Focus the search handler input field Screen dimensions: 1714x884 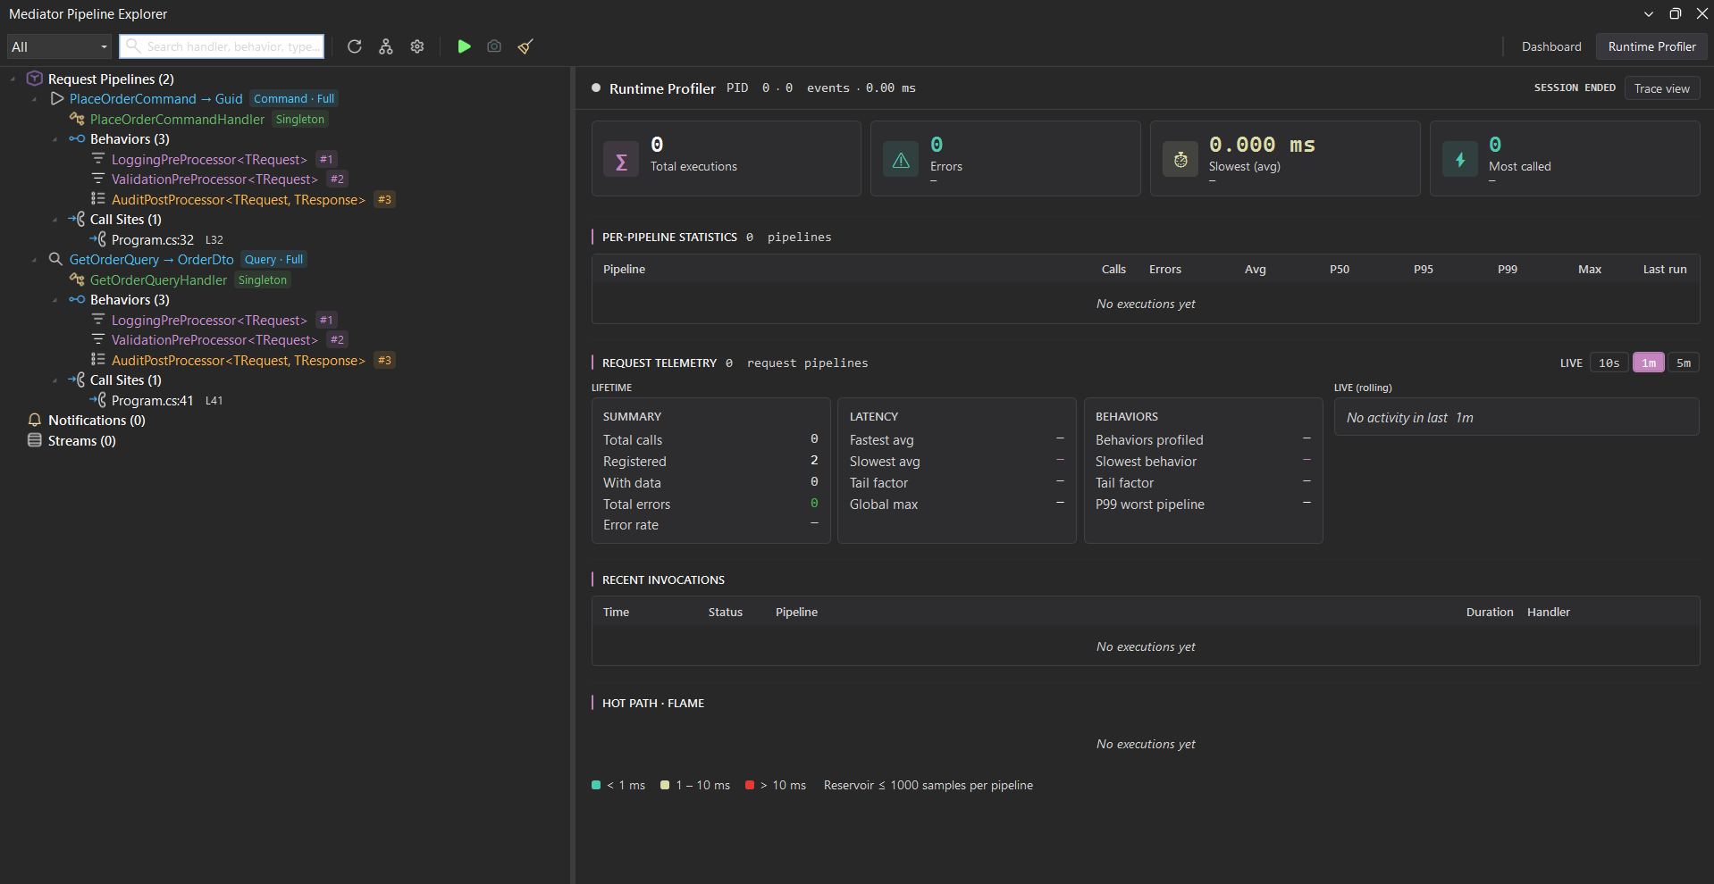pyautogui.click(x=222, y=46)
